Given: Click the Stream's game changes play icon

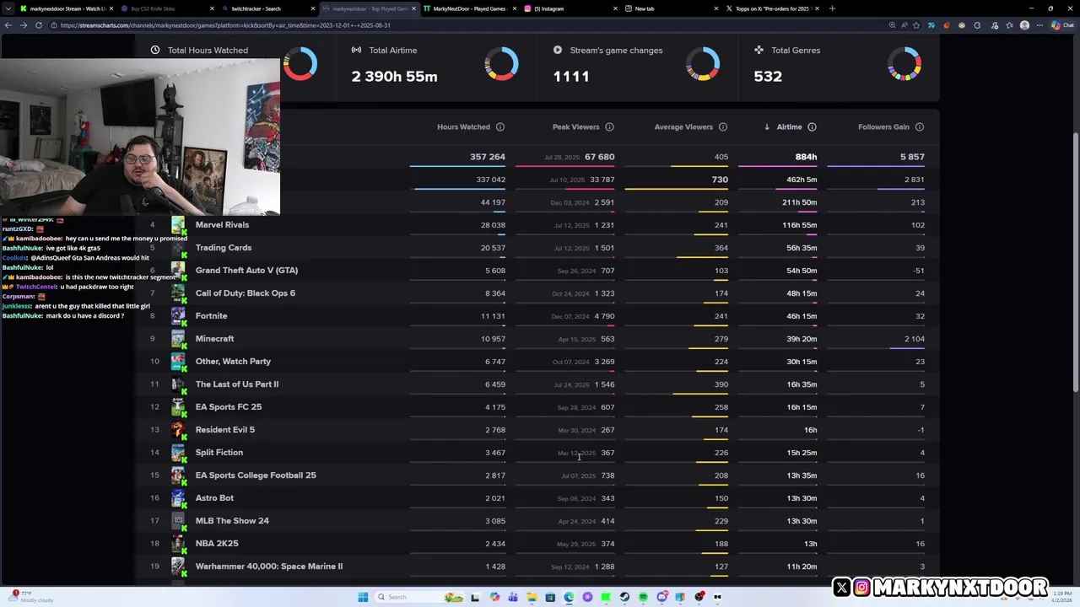Looking at the screenshot, I should coord(558,50).
